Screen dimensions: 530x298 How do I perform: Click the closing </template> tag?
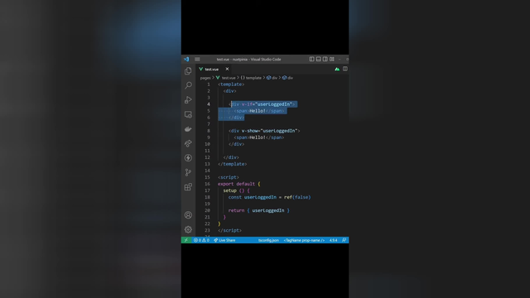[233, 164]
